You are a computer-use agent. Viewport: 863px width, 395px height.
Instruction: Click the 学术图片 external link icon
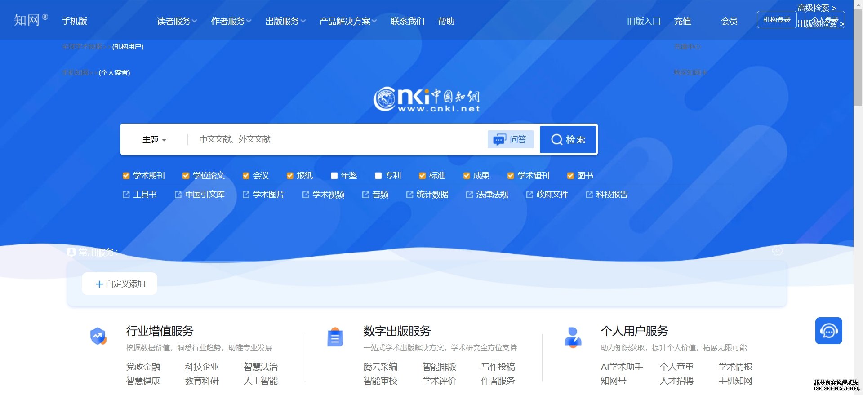click(x=246, y=195)
